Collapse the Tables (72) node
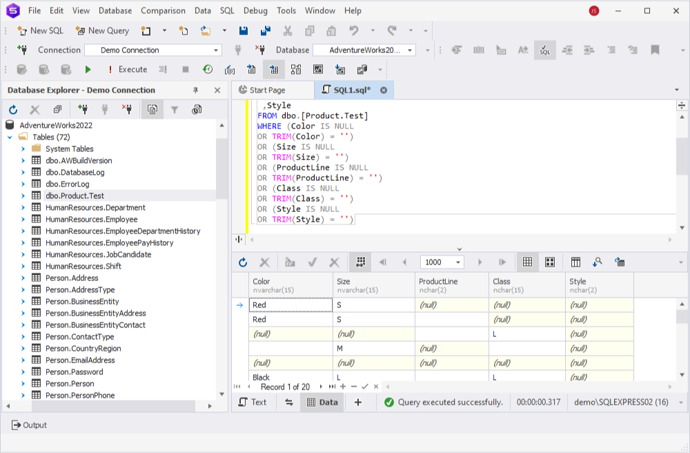 10,137
